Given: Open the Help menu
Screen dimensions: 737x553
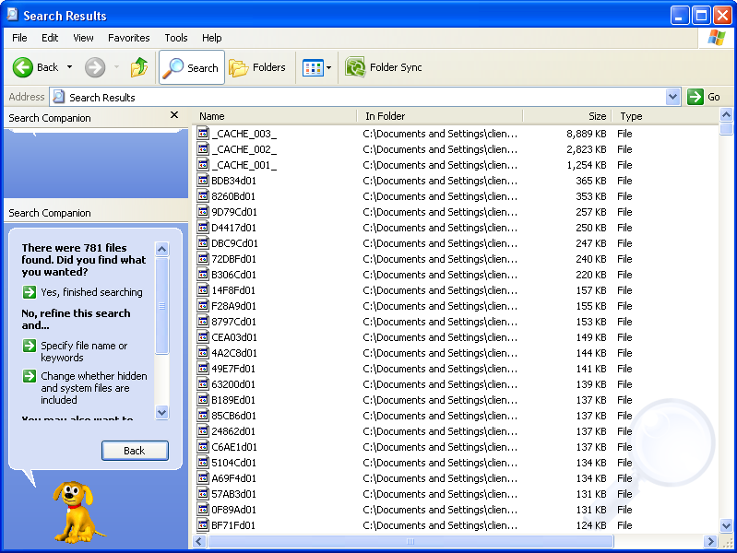Looking at the screenshot, I should pos(211,38).
